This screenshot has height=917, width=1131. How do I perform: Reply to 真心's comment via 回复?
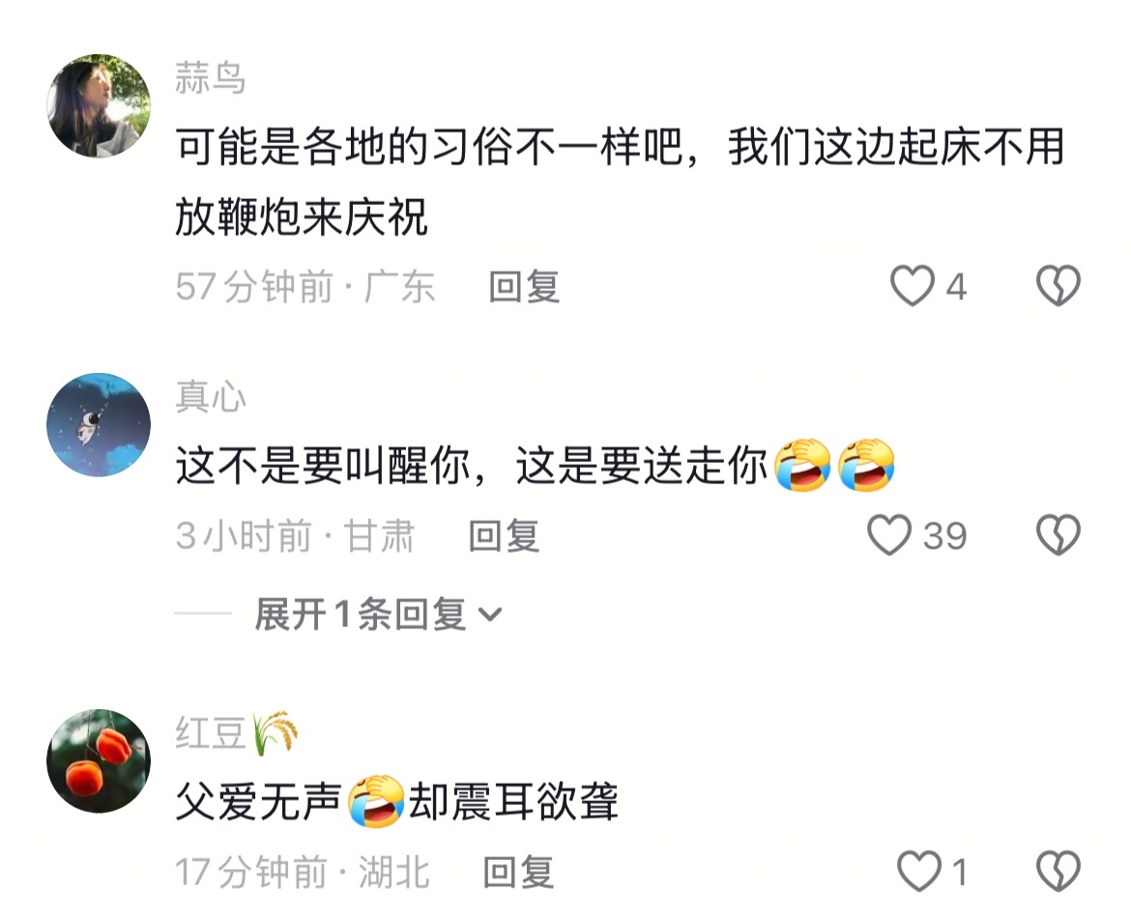coord(505,535)
